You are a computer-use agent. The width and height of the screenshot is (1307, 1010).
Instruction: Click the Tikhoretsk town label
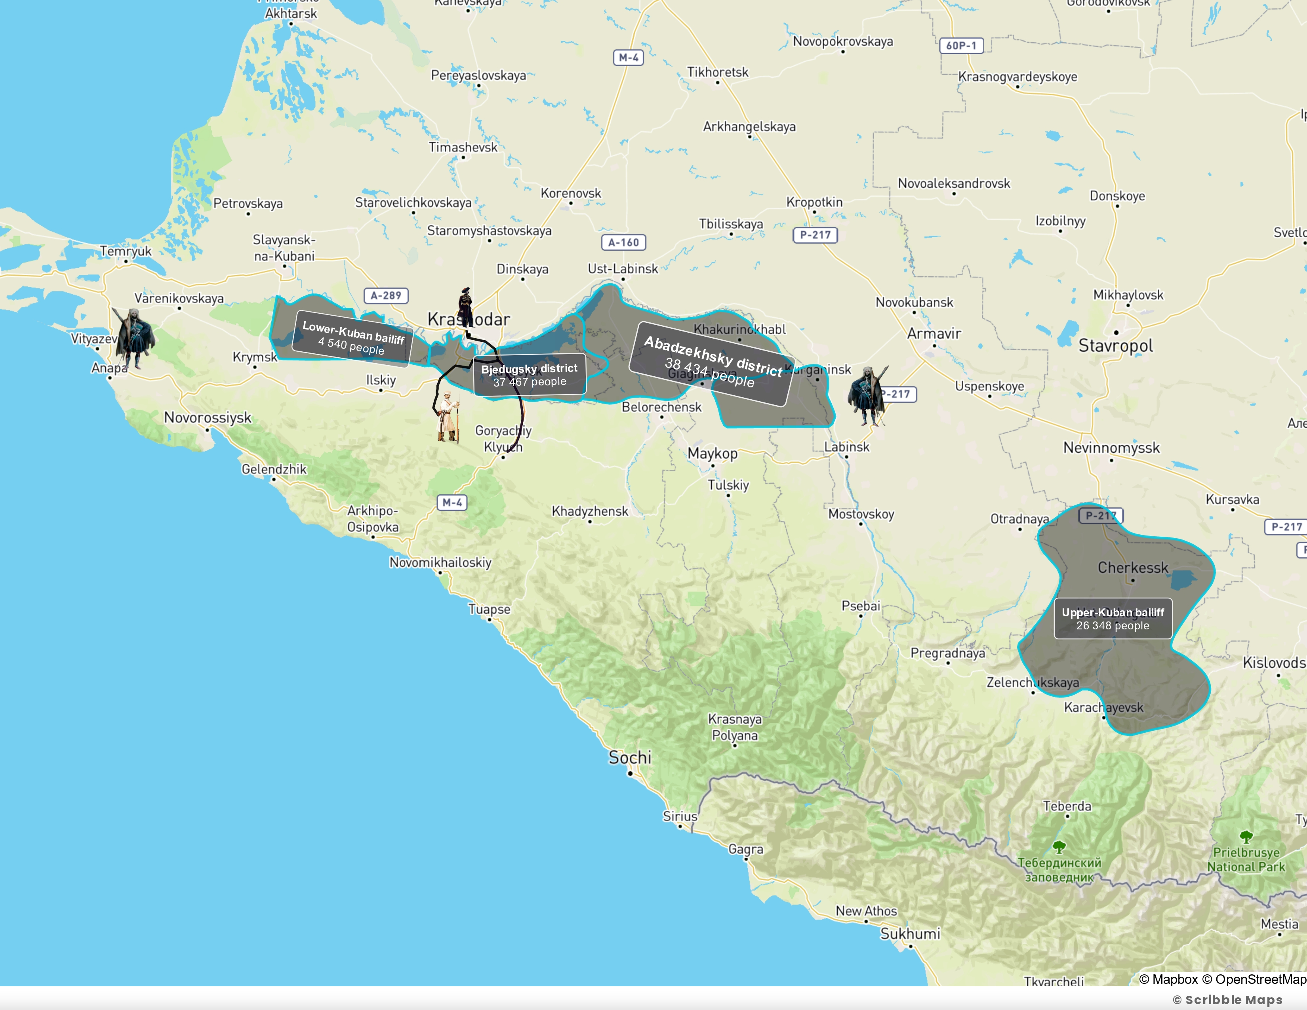718,72
